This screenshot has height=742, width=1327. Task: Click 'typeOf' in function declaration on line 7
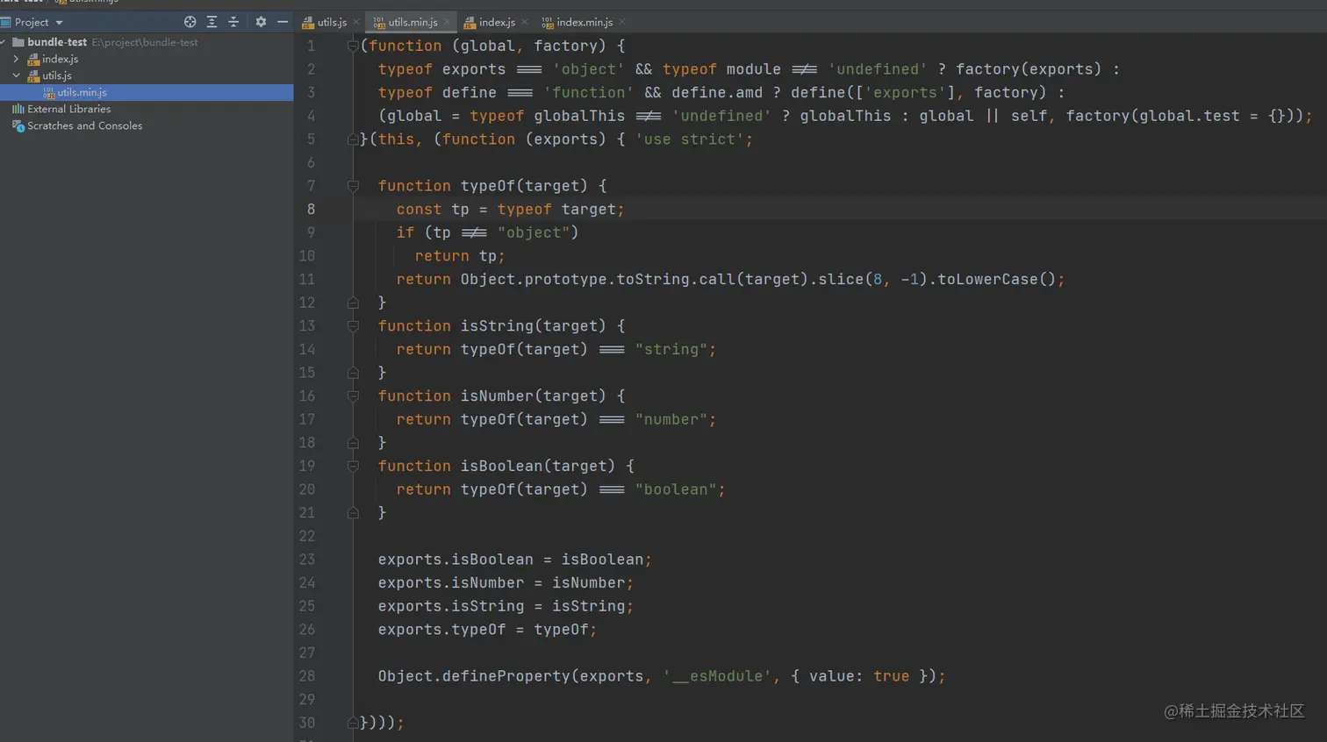488,186
